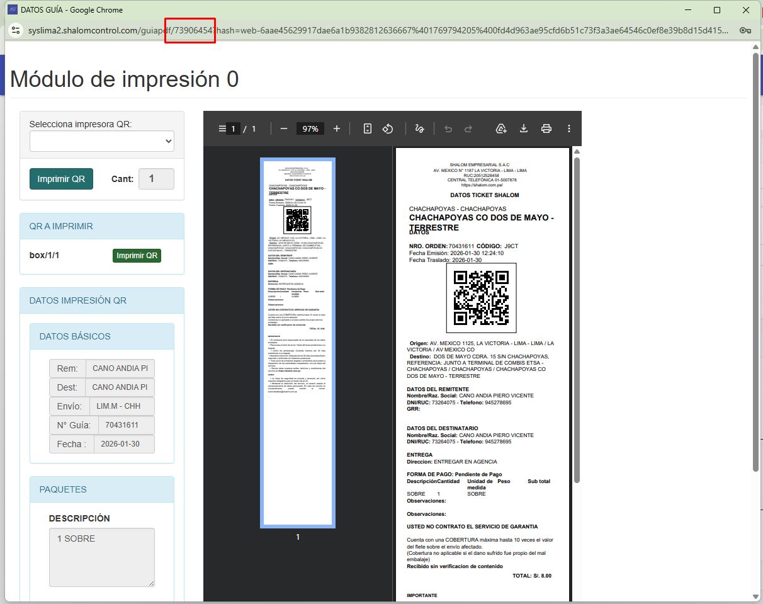Rotate the PDF counterclockwise
The image size is (763, 604).
click(388, 128)
